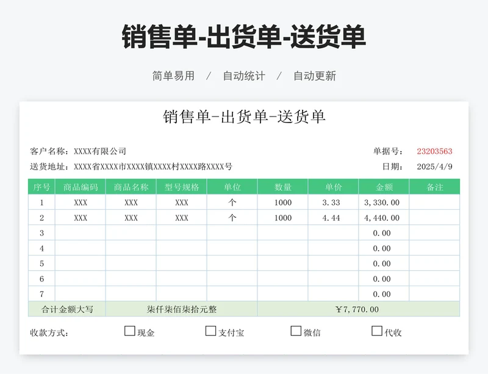488x374 pixels.
Task: Click the remarks cell in row 1
Action: click(435, 203)
